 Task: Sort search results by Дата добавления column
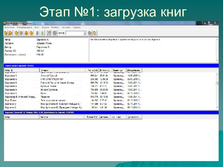[x=134, y=70]
